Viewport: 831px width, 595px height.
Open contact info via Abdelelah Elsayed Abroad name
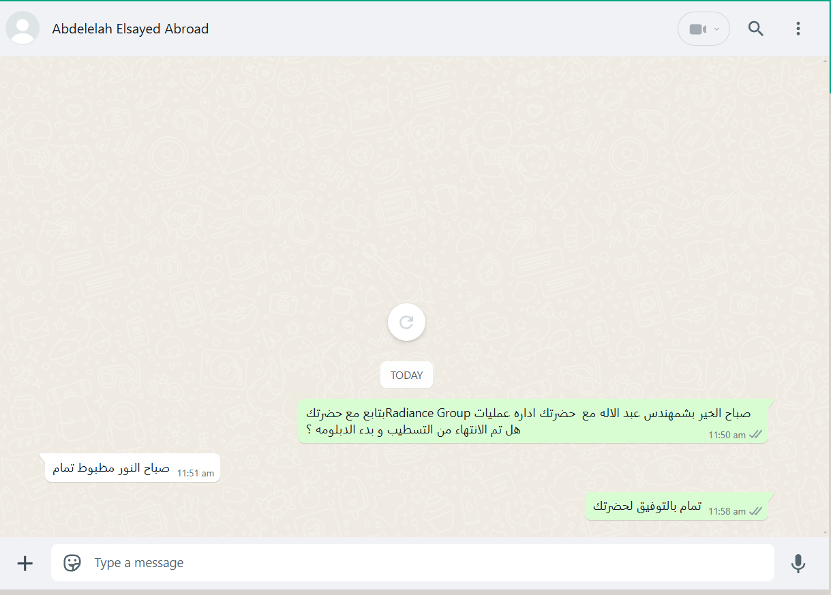[130, 29]
